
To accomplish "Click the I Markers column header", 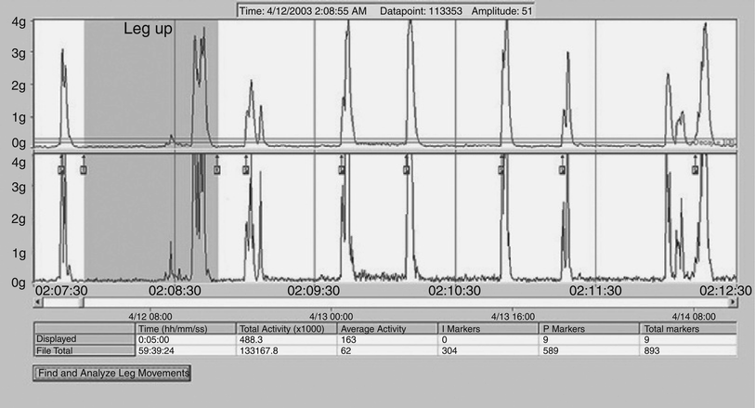I will [x=488, y=328].
